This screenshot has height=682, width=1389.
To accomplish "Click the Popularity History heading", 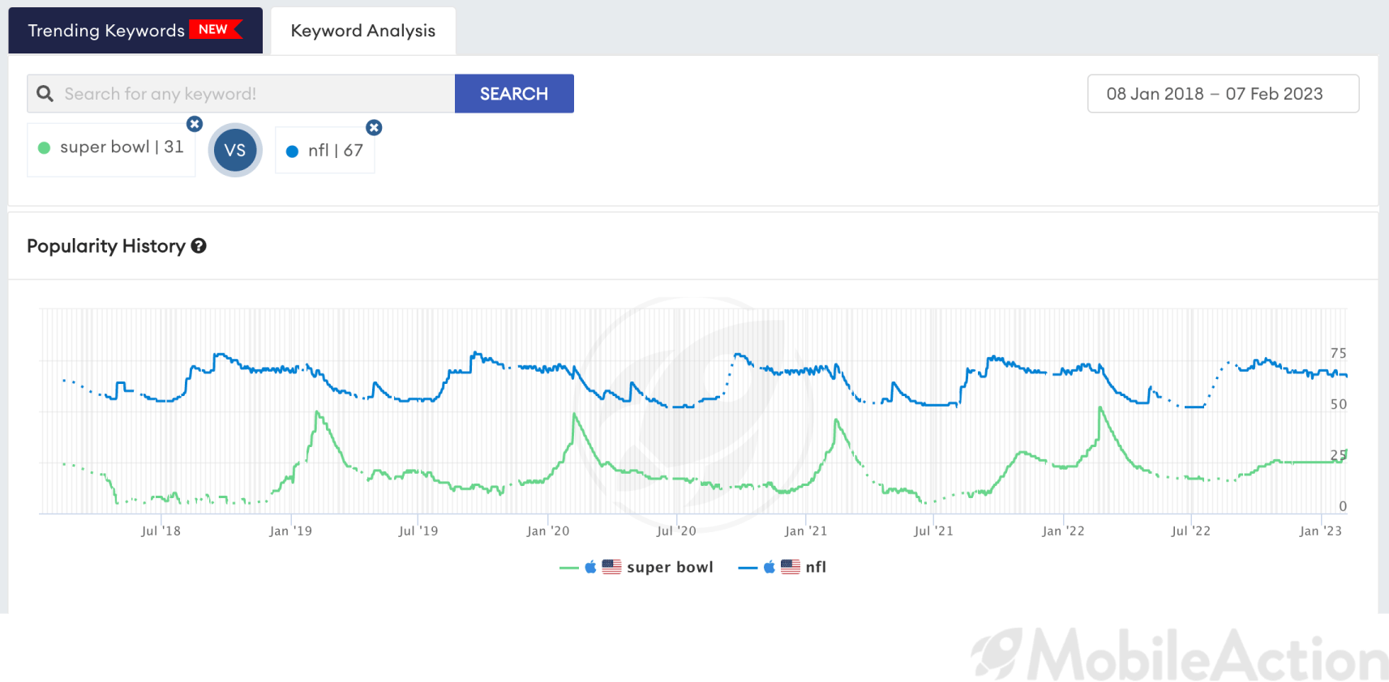I will (x=106, y=246).
